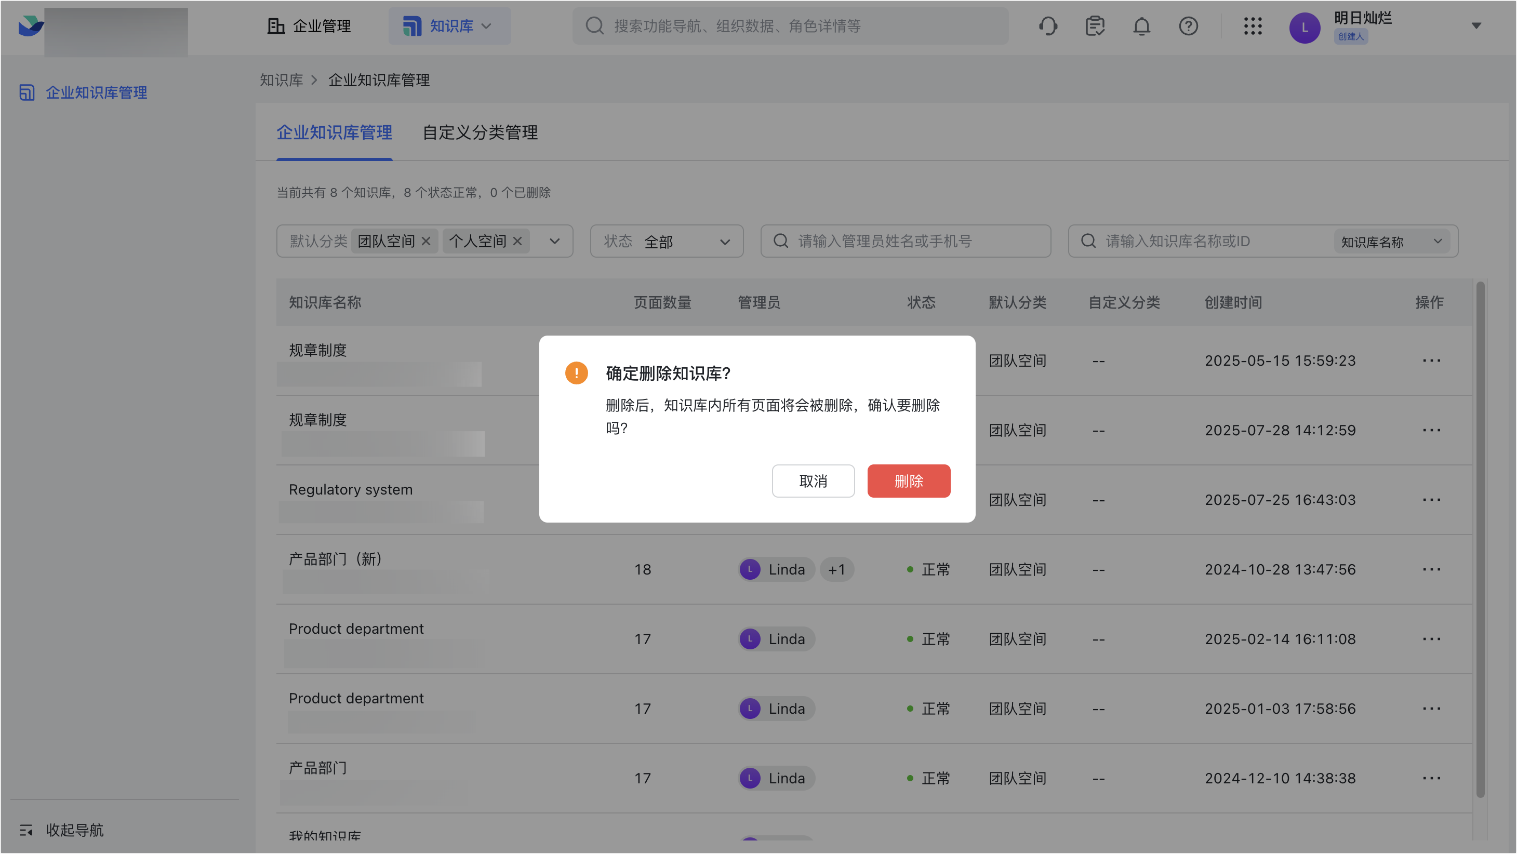The image size is (1517, 854).
Task: Open the notification bell
Action: 1141,26
